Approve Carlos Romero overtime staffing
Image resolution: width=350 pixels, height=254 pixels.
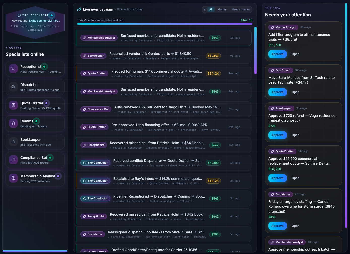click(277, 226)
